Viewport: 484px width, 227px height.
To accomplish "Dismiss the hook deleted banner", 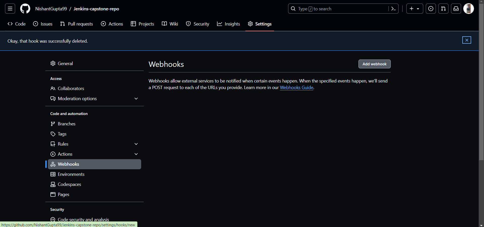I will 466,40.
